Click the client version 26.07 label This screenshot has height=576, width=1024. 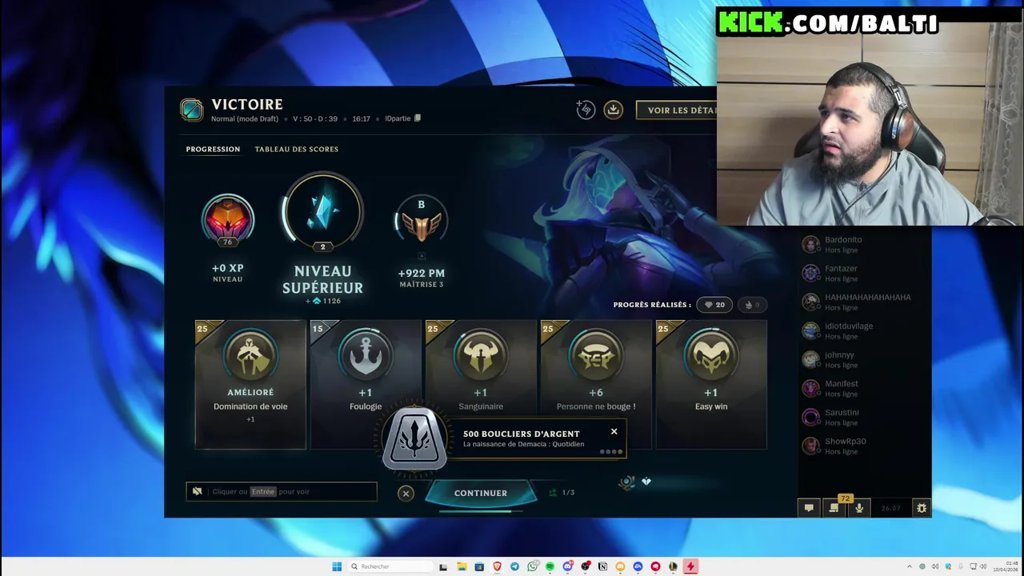(890, 508)
